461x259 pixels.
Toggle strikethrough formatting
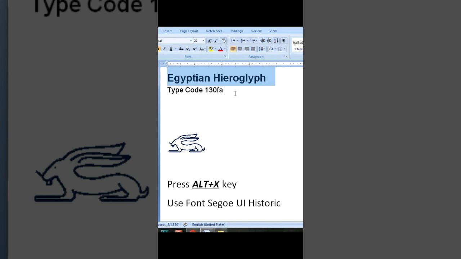click(x=181, y=49)
